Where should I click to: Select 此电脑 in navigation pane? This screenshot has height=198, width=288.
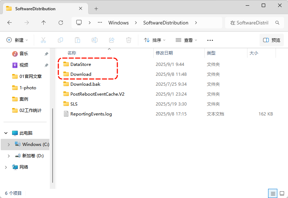click(x=22, y=133)
